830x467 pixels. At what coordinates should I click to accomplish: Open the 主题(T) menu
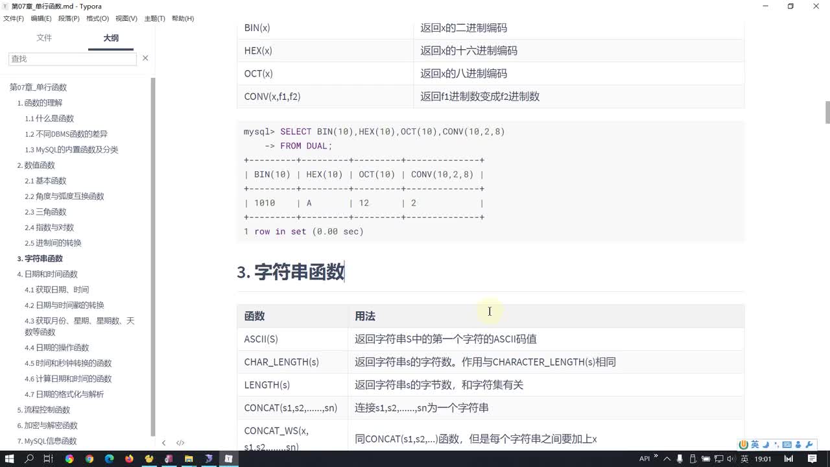pos(154,19)
